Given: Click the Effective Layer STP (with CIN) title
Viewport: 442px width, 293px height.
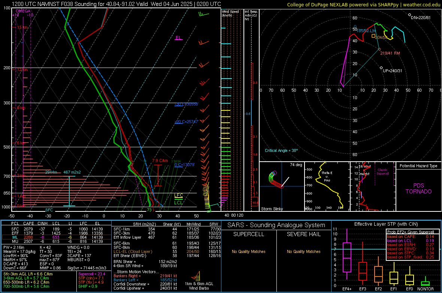Looking at the screenshot, I should coord(386,224).
